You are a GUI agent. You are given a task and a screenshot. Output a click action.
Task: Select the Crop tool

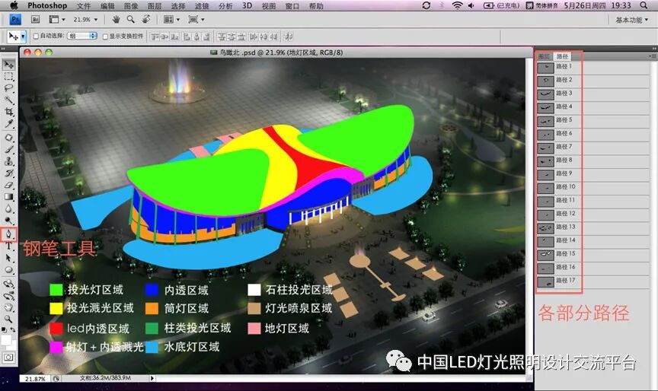pos(8,112)
